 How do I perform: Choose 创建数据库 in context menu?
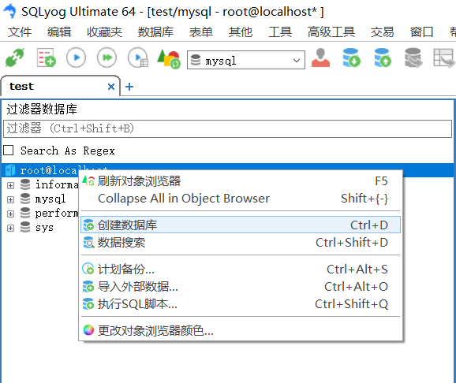pos(241,225)
